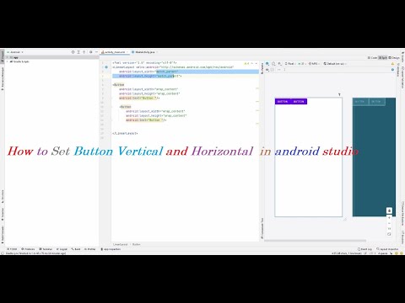Screen dimensions: 405x303
Task: Click the zoom out minus icon
Action: (389, 223)
